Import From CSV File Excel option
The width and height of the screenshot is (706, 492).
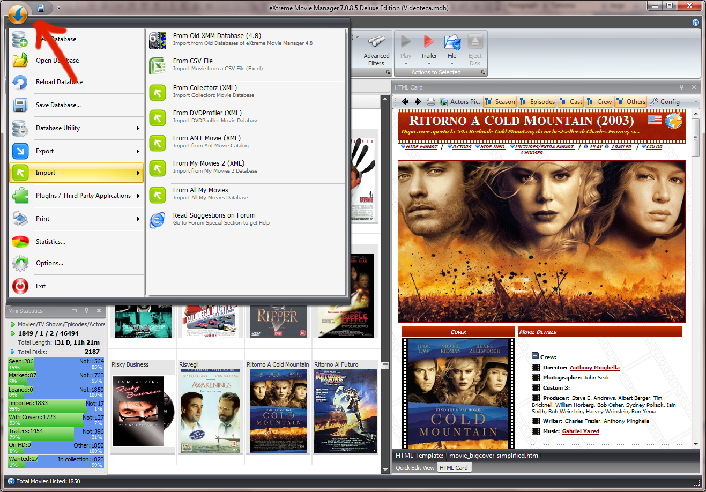pos(246,65)
